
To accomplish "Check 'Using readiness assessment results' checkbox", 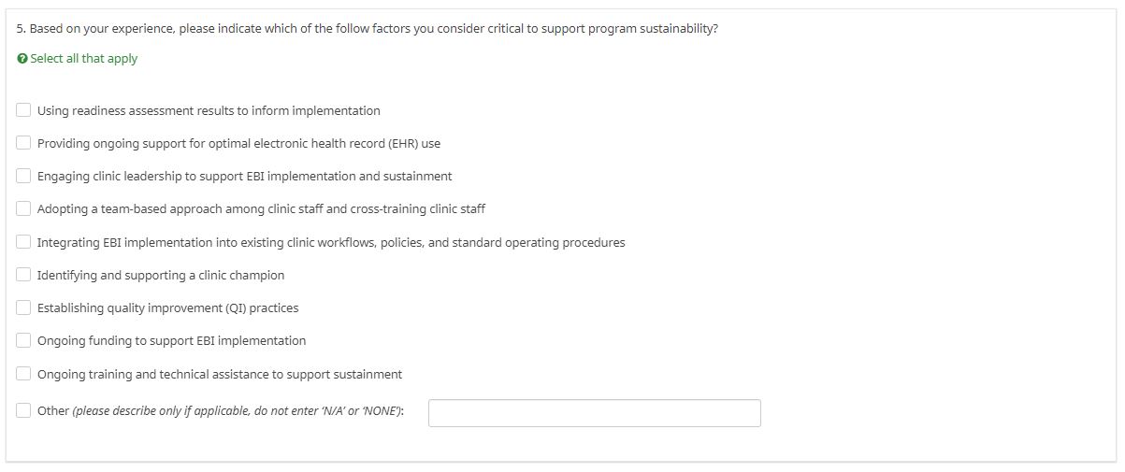I will (x=23, y=110).
